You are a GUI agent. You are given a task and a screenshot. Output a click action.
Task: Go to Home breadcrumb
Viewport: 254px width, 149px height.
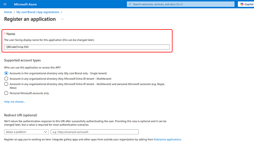click(x=8, y=12)
